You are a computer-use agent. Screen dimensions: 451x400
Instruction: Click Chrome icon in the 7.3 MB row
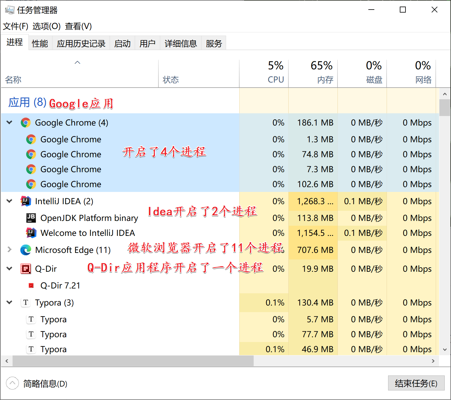pos(31,169)
